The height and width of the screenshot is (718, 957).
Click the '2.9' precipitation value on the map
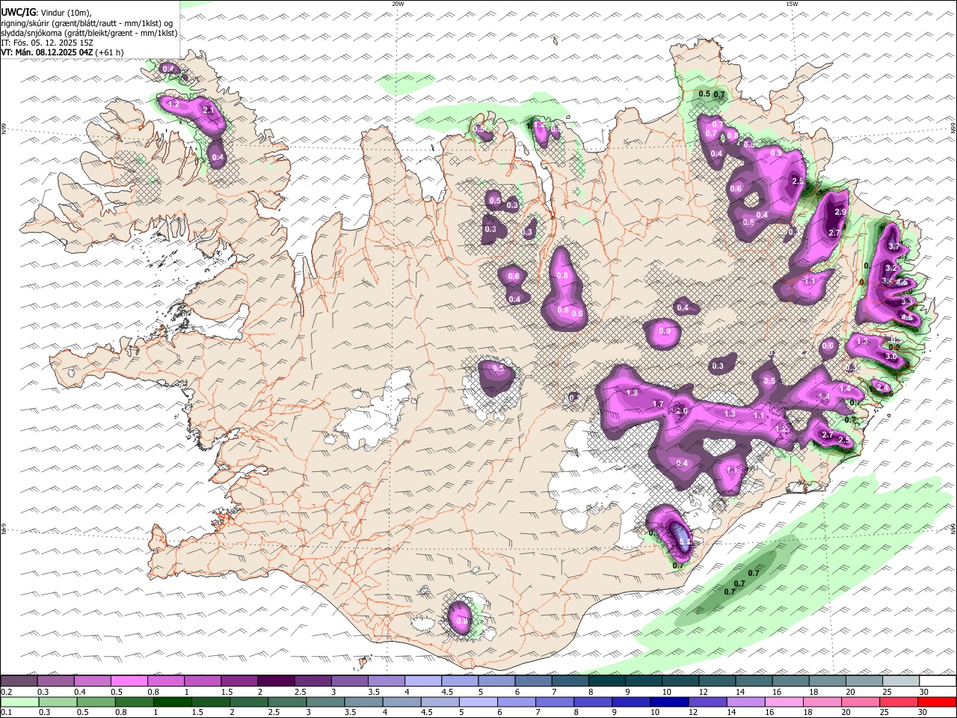pos(840,212)
